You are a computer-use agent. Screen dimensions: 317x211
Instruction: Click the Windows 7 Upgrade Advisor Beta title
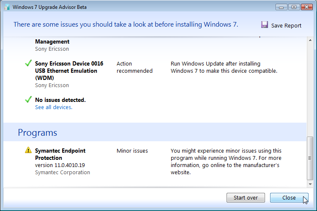click(49, 7)
